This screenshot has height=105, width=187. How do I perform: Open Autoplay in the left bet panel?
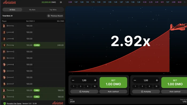click(x=84, y=92)
